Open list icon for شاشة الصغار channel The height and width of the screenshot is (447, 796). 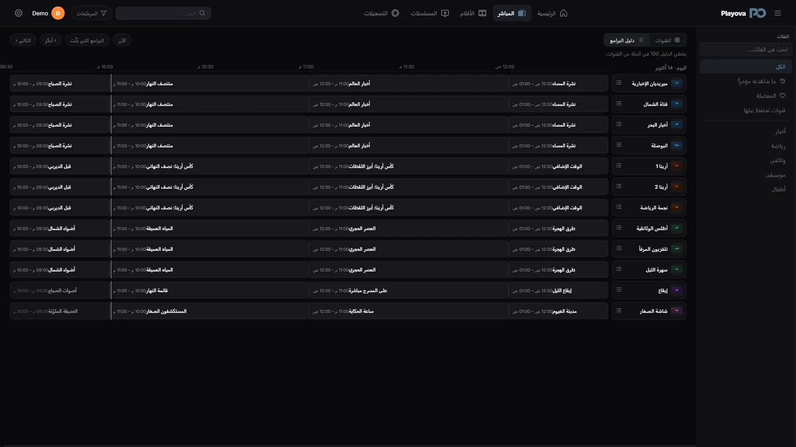[x=619, y=311]
